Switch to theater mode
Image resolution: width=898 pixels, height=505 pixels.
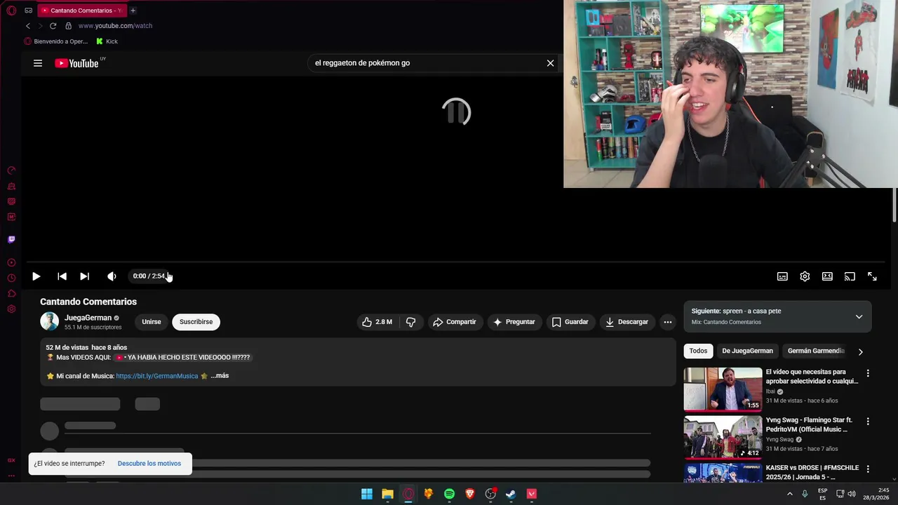point(827,276)
